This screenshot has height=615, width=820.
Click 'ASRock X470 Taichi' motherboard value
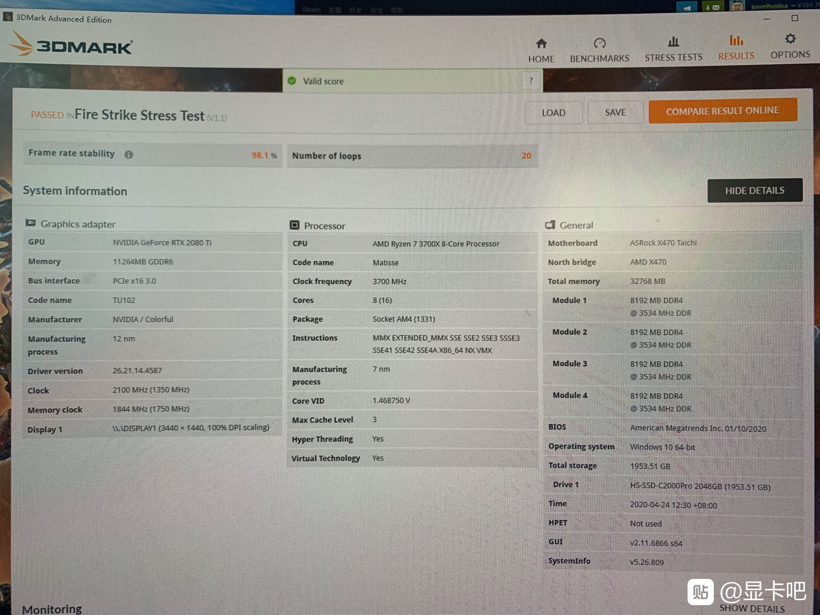point(663,243)
